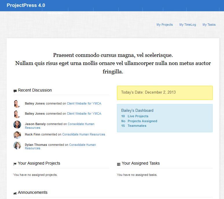
Task: Go to My TimeLog
Action: pos(188,25)
